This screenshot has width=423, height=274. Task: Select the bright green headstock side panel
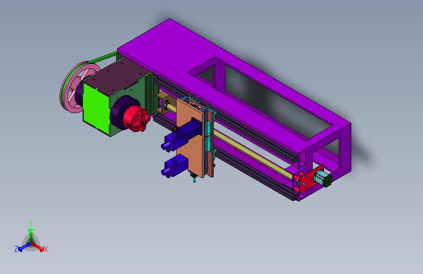(x=96, y=108)
